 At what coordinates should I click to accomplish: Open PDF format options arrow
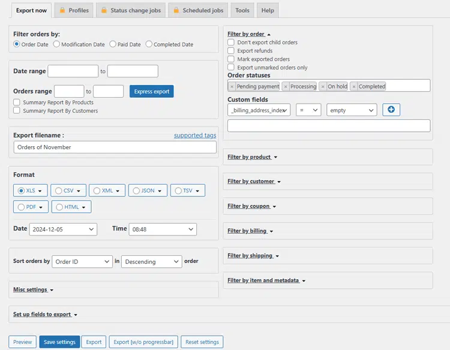pyautogui.click(x=41, y=207)
